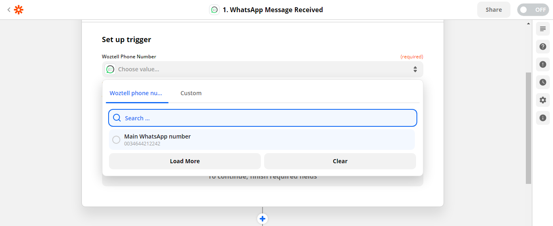Click the phone number 0034644212242
The image size is (553, 226).
tap(142, 144)
